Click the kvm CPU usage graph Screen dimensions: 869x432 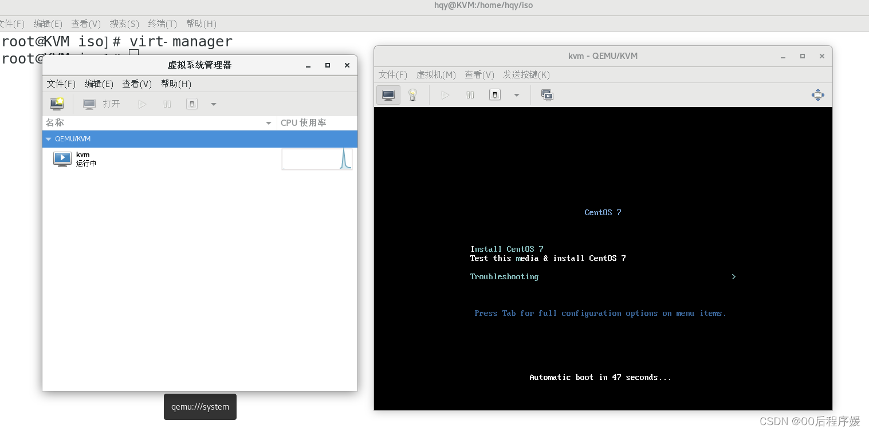click(317, 159)
